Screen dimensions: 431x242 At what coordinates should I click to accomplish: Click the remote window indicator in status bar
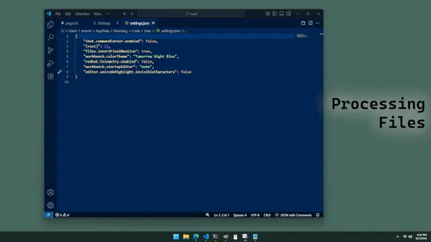pyautogui.click(x=48, y=215)
